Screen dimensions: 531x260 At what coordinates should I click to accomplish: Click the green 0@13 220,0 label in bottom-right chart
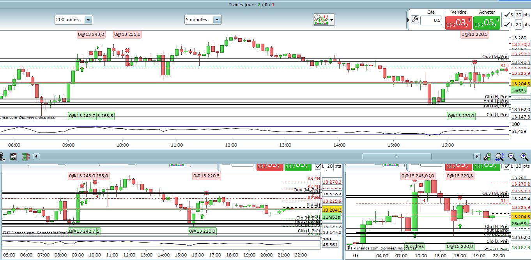coord(460,246)
